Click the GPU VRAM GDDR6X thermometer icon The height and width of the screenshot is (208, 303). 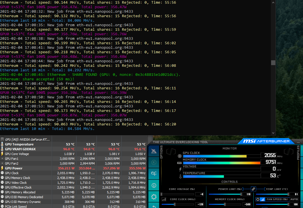tap(2, 149)
